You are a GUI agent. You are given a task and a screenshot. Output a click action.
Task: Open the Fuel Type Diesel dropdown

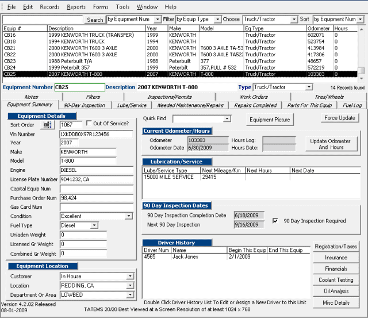[94, 225]
